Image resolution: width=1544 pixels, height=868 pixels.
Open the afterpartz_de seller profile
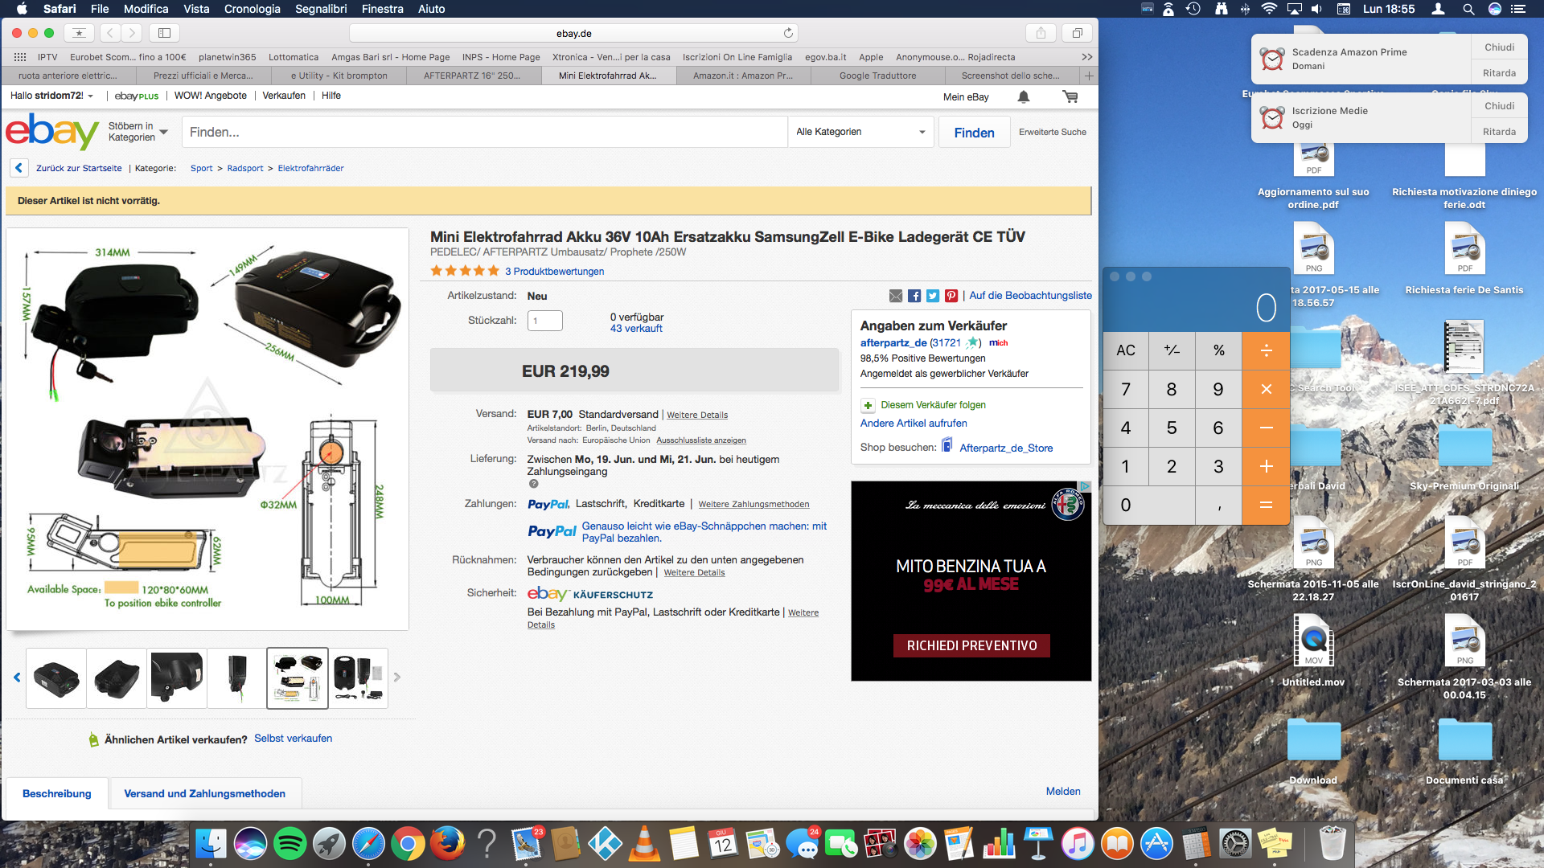pos(893,342)
